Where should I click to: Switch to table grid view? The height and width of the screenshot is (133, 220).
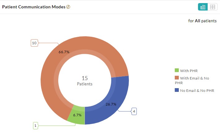tap(213, 7)
